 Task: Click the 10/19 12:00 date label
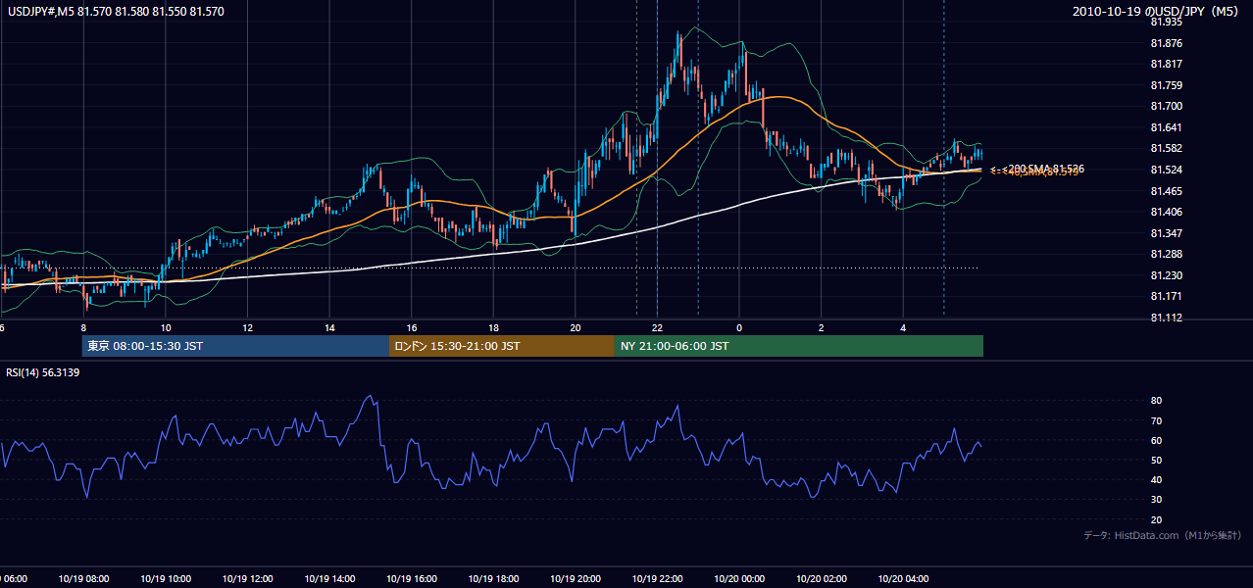coord(248,579)
